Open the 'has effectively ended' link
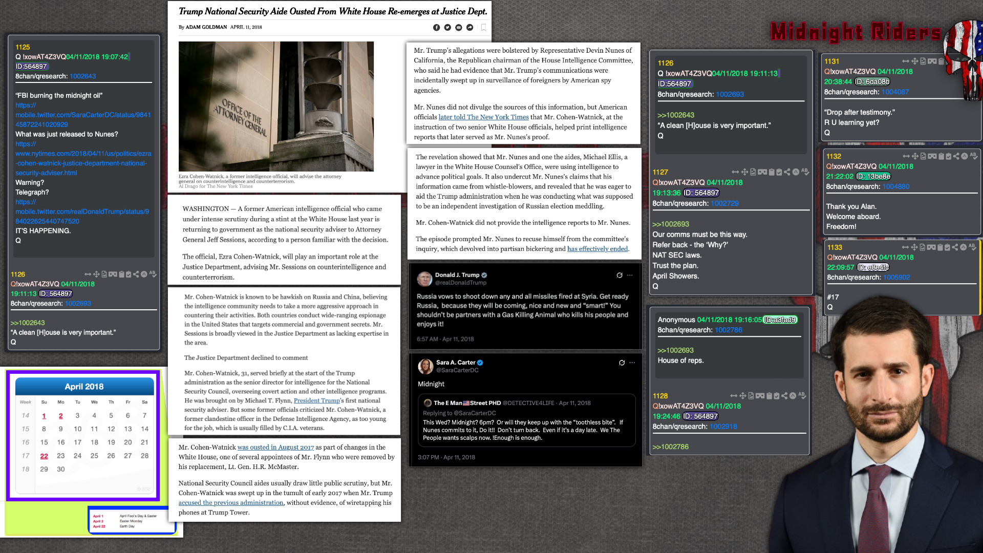 click(597, 249)
